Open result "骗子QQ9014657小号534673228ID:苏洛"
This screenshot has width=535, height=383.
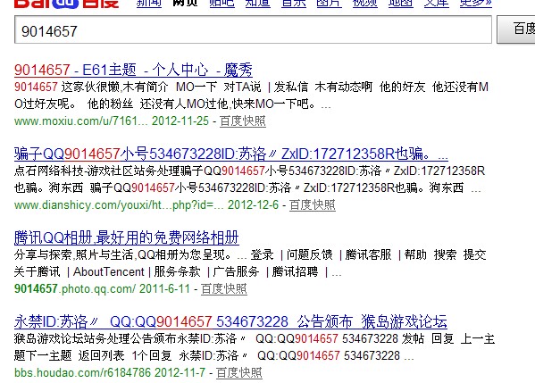coord(231,154)
